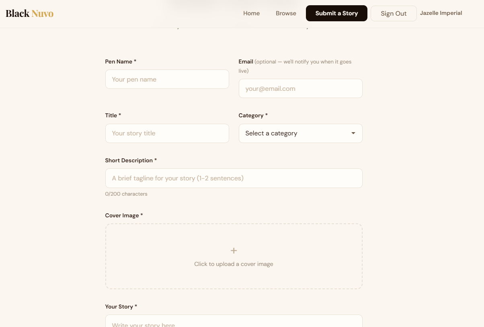Click the cover image upload area
Viewport: 484px width, 327px height.
[x=234, y=256]
